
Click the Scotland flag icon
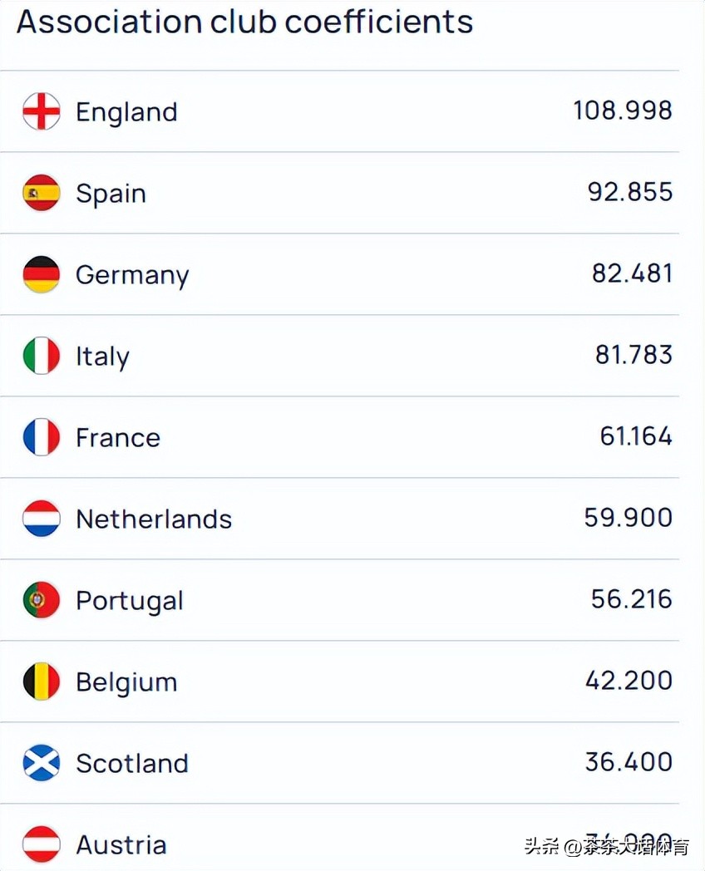point(42,763)
